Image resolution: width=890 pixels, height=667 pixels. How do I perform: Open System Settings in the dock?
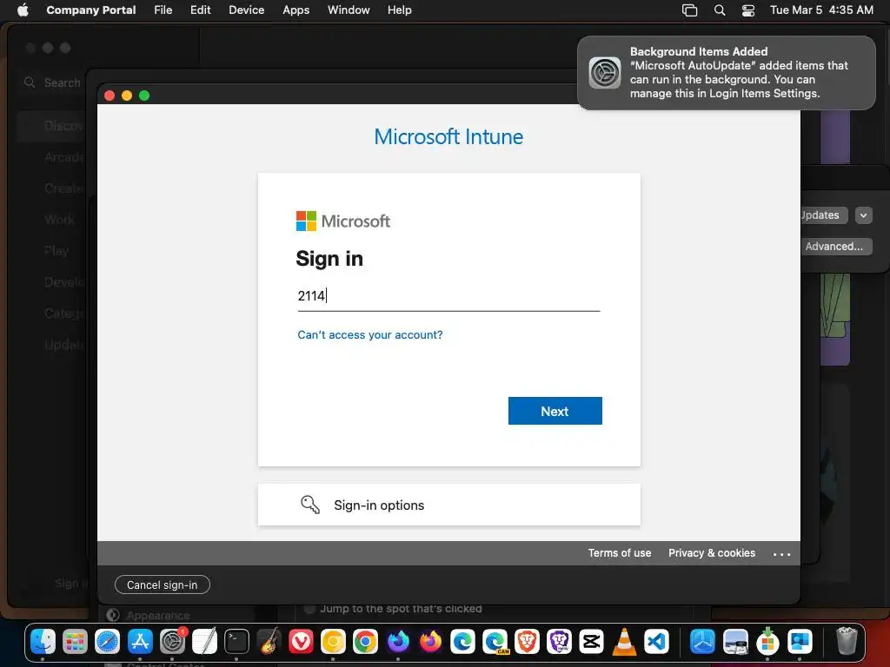[172, 642]
